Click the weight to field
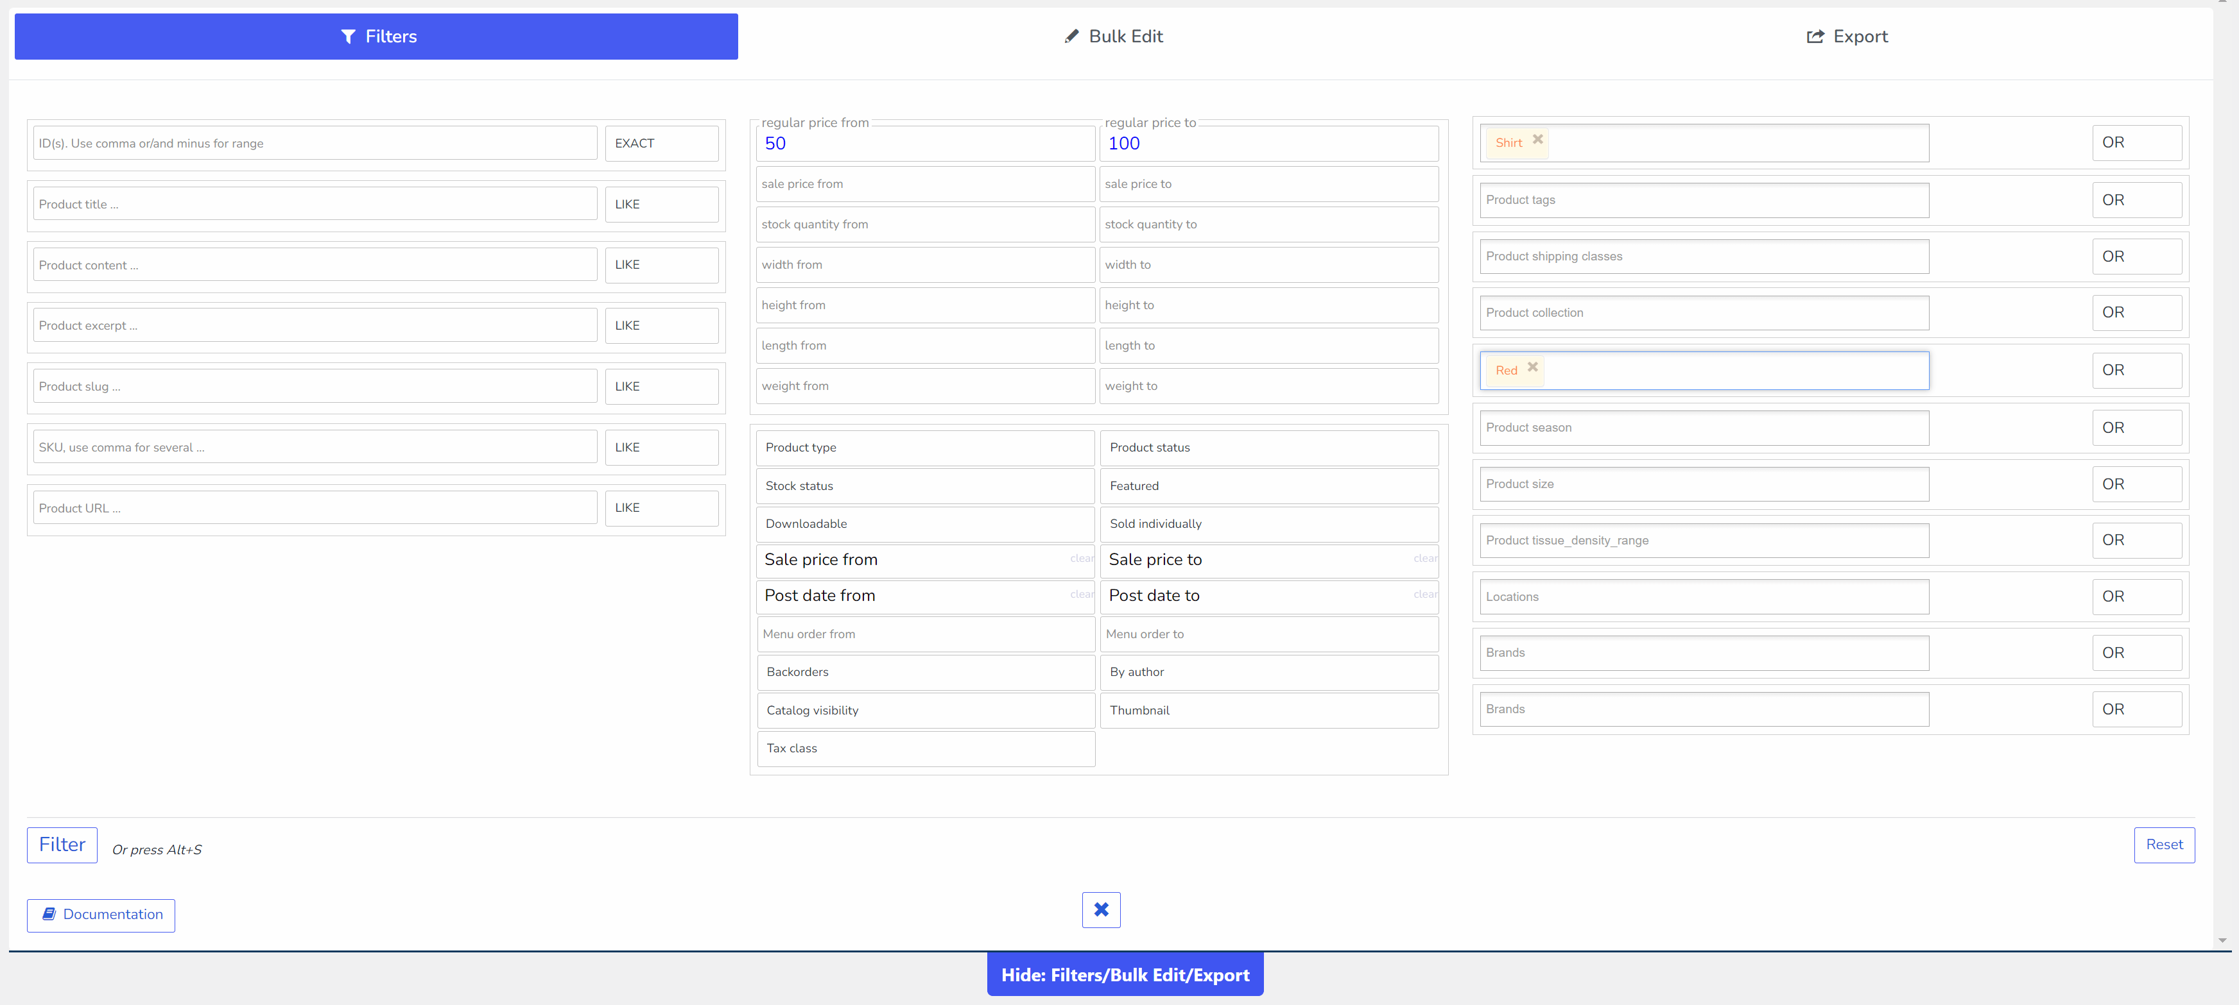 [1269, 385]
